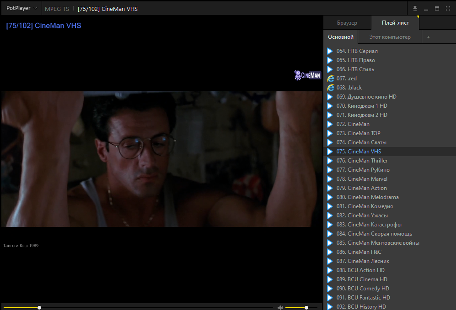Screen dimensions: 456x310
Task: Select 085. CineMan Ментовские войны channel
Action: pyautogui.click(x=378, y=243)
